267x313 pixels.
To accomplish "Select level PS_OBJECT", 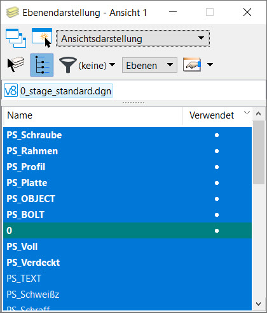I will click(127, 199).
